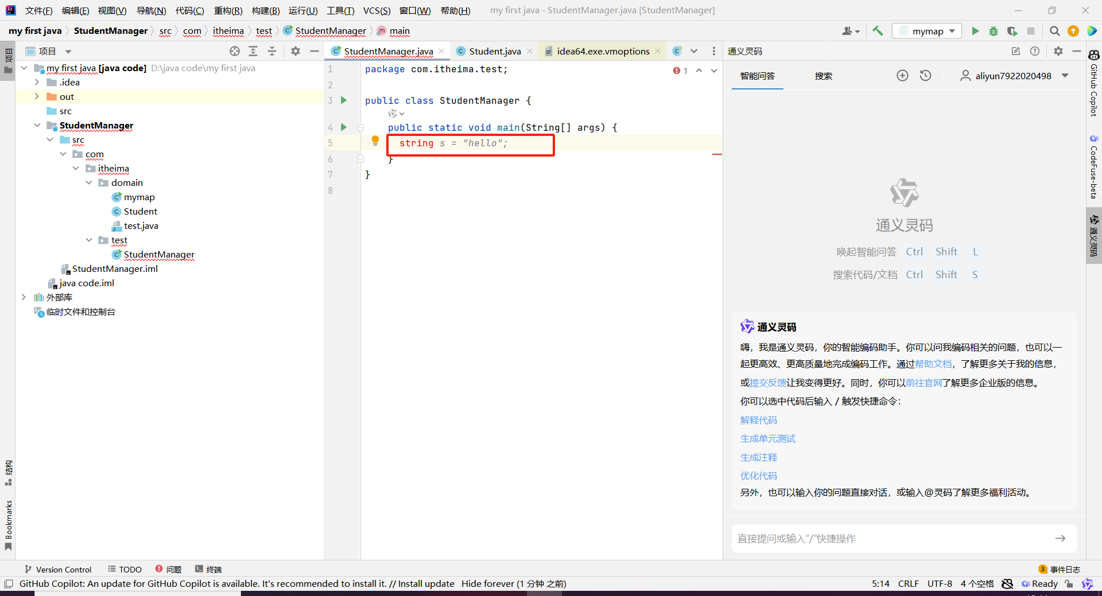Viewport: 1102px width, 596px height.
Task: Click the Search Everywhere magnifier icon
Action: coord(1054,31)
